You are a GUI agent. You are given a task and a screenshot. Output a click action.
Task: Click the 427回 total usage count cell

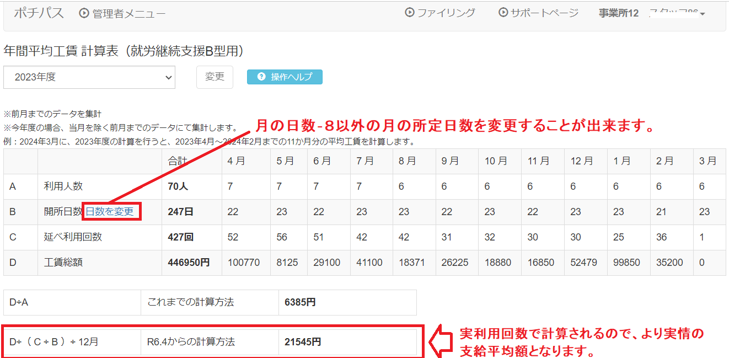(180, 237)
